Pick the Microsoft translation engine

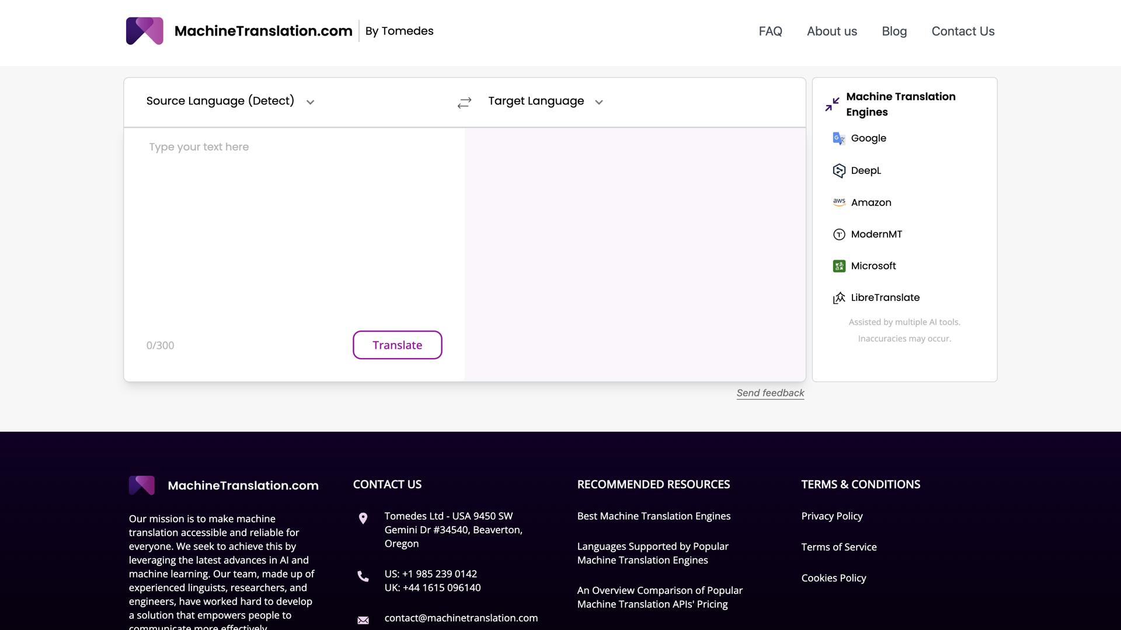pyautogui.click(x=839, y=266)
